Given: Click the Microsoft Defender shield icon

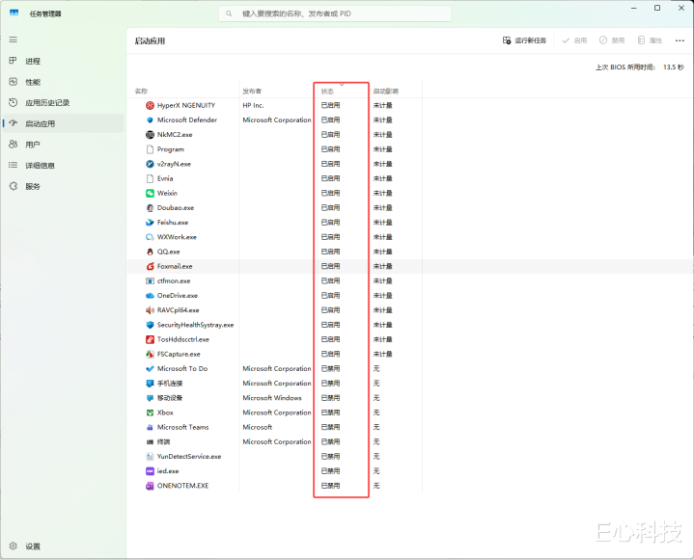Looking at the screenshot, I should 150,120.
